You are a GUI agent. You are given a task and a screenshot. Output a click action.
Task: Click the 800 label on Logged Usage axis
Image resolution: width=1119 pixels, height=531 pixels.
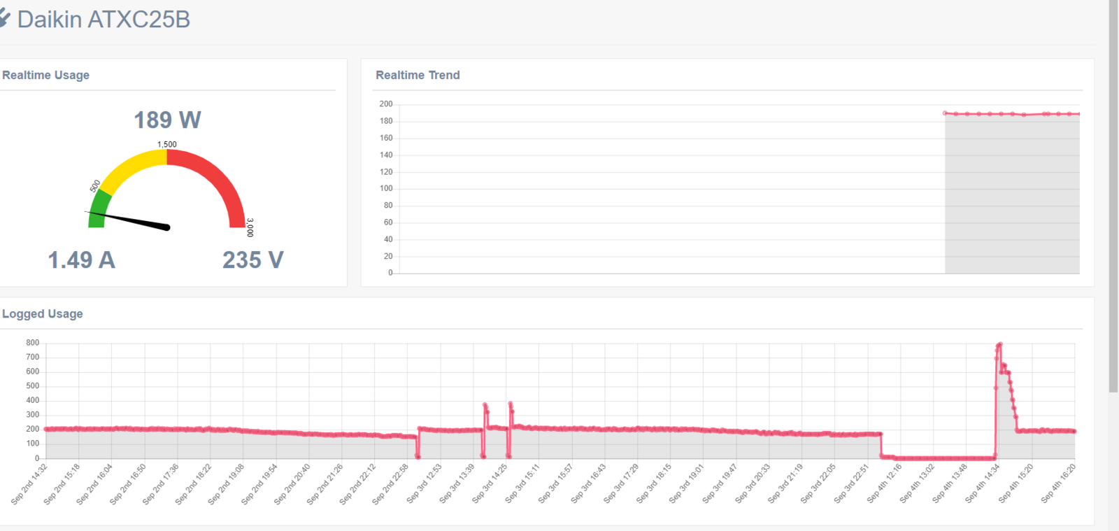click(32, 343)
